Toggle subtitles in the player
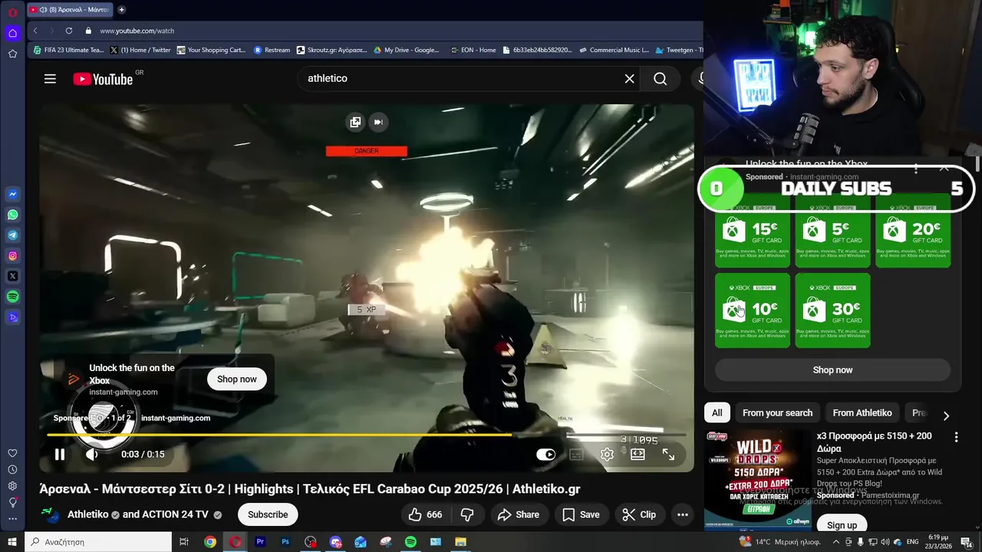Image resolution: width=982 pixels, height=552 pixels. (576, 454)
